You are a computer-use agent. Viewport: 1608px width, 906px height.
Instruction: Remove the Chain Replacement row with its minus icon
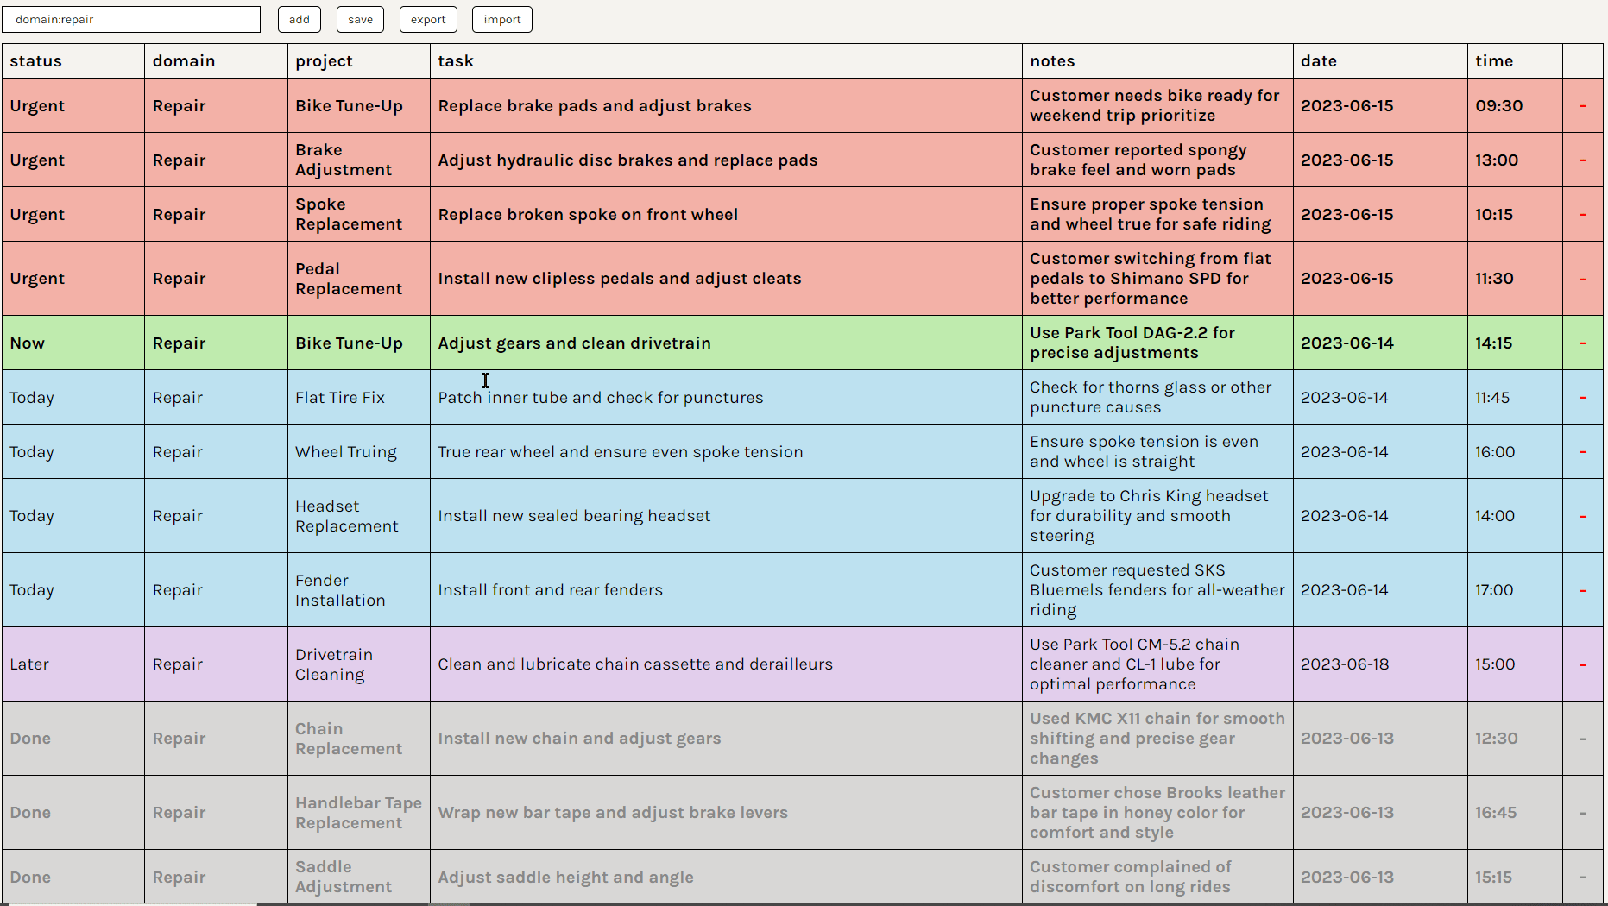[x=1583, y=738]
